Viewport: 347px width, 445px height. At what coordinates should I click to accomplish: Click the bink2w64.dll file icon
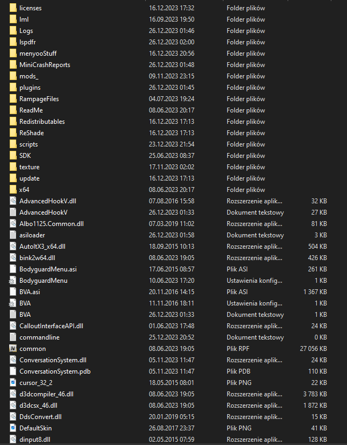[x=13, y=258]
